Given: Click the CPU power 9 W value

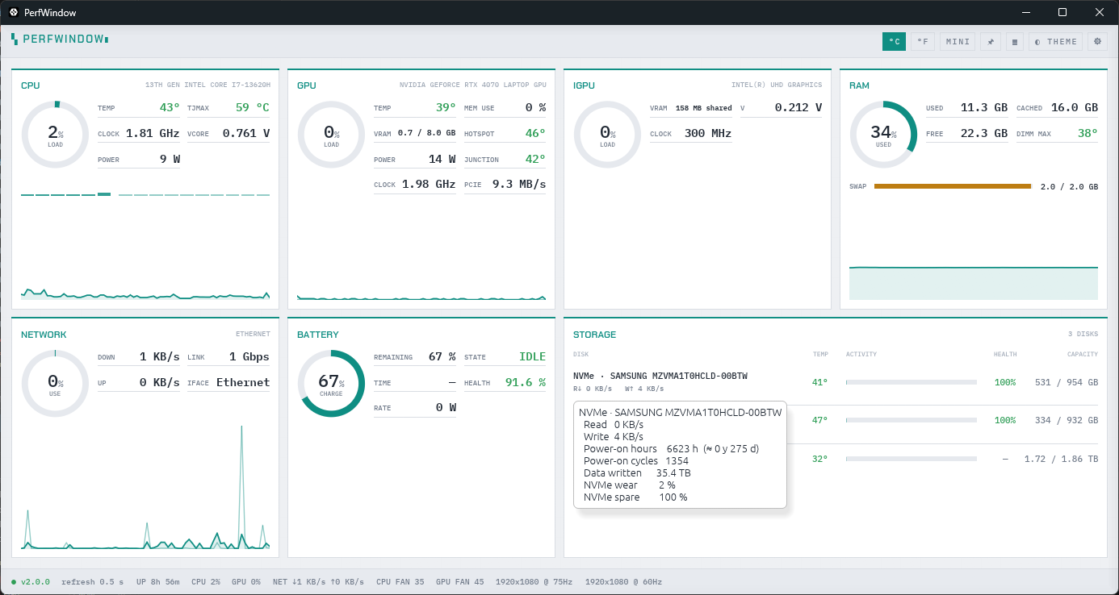Looking at the screenshot, I should (170, 159).
